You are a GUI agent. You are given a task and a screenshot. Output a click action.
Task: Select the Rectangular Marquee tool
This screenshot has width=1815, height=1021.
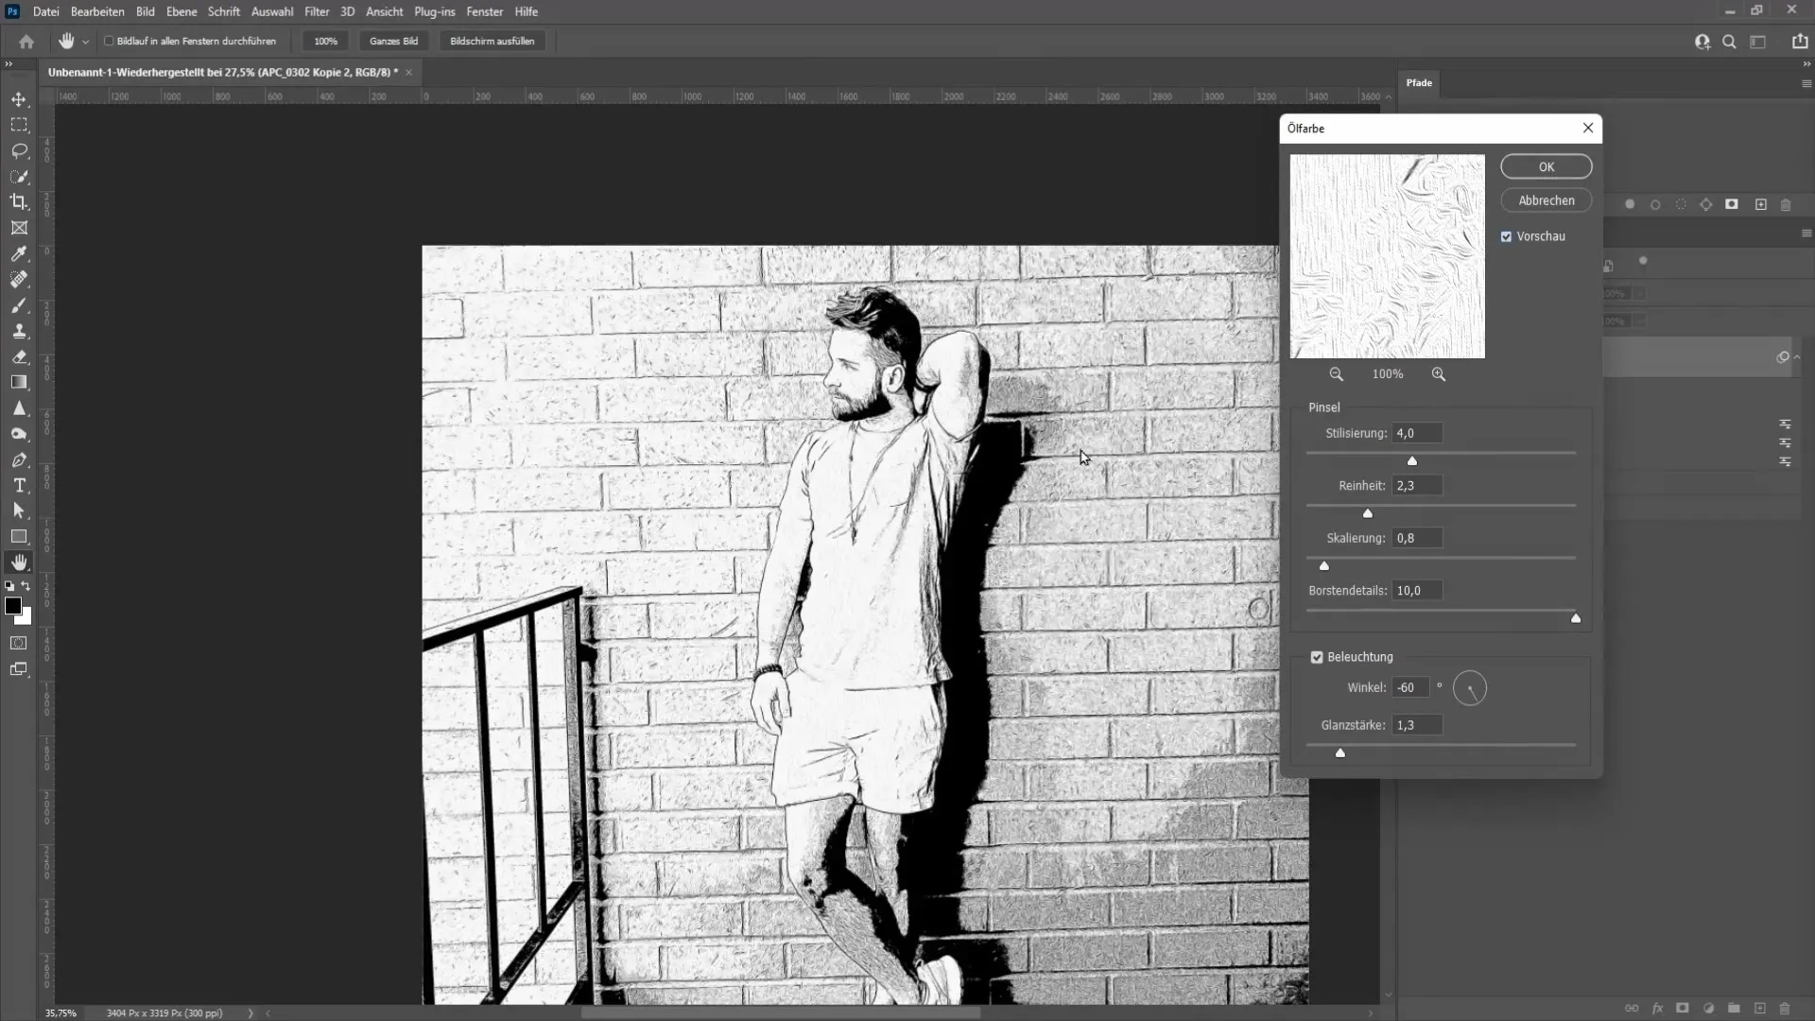[19, 125]
